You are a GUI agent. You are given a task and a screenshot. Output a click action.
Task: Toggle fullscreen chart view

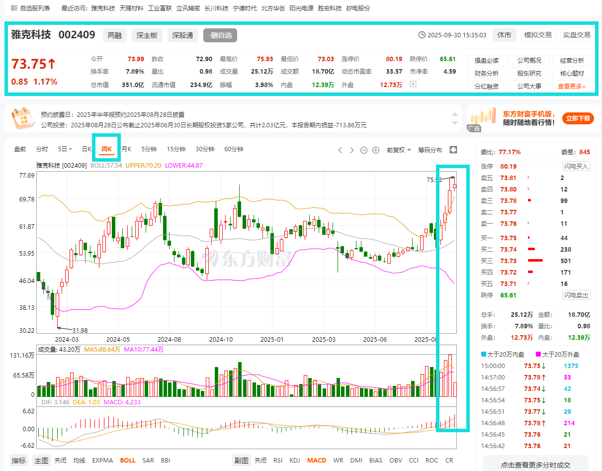click(x=453, y=150)
